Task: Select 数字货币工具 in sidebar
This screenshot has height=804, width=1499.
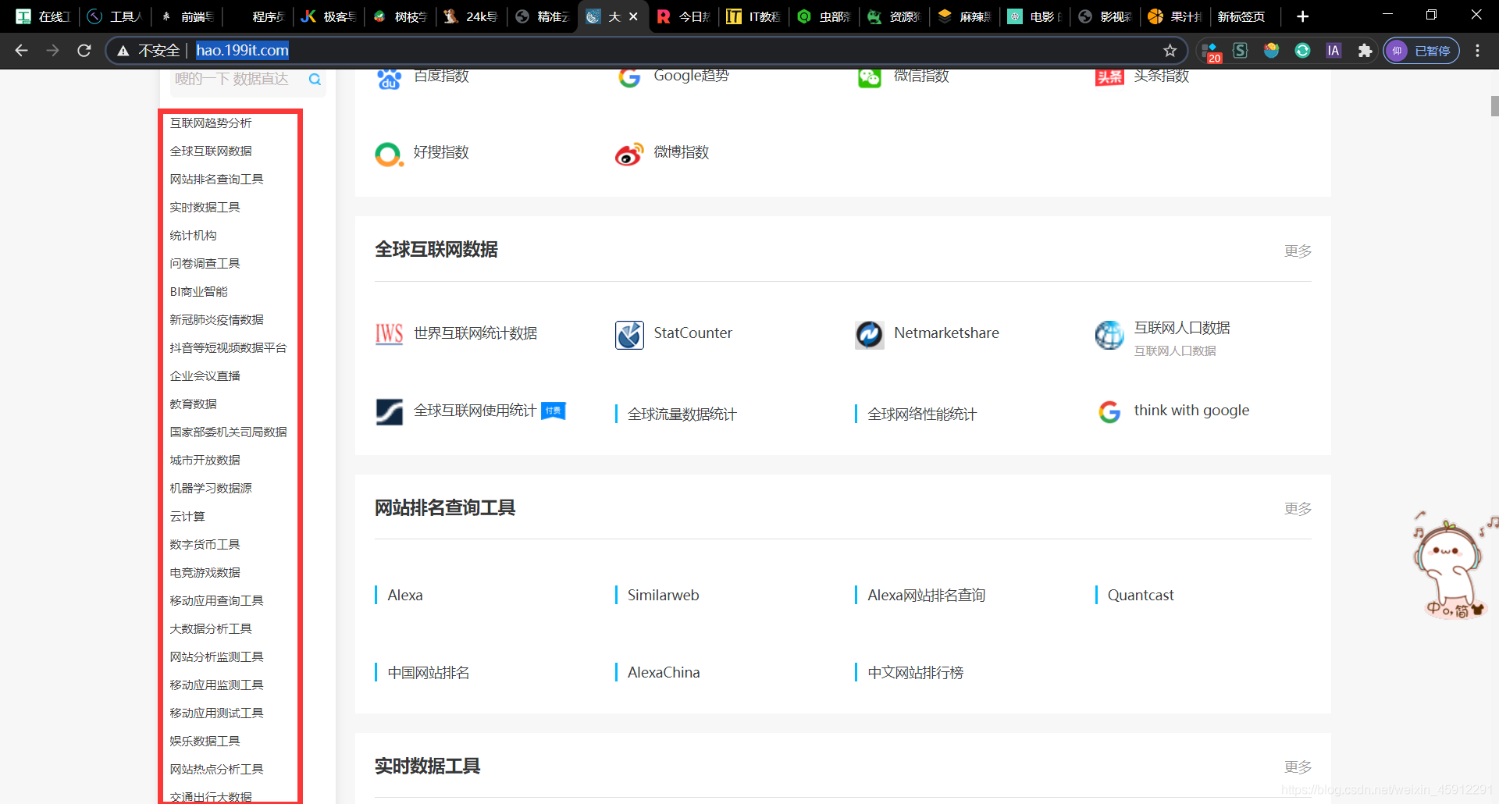Action: (x=205, y=545)
